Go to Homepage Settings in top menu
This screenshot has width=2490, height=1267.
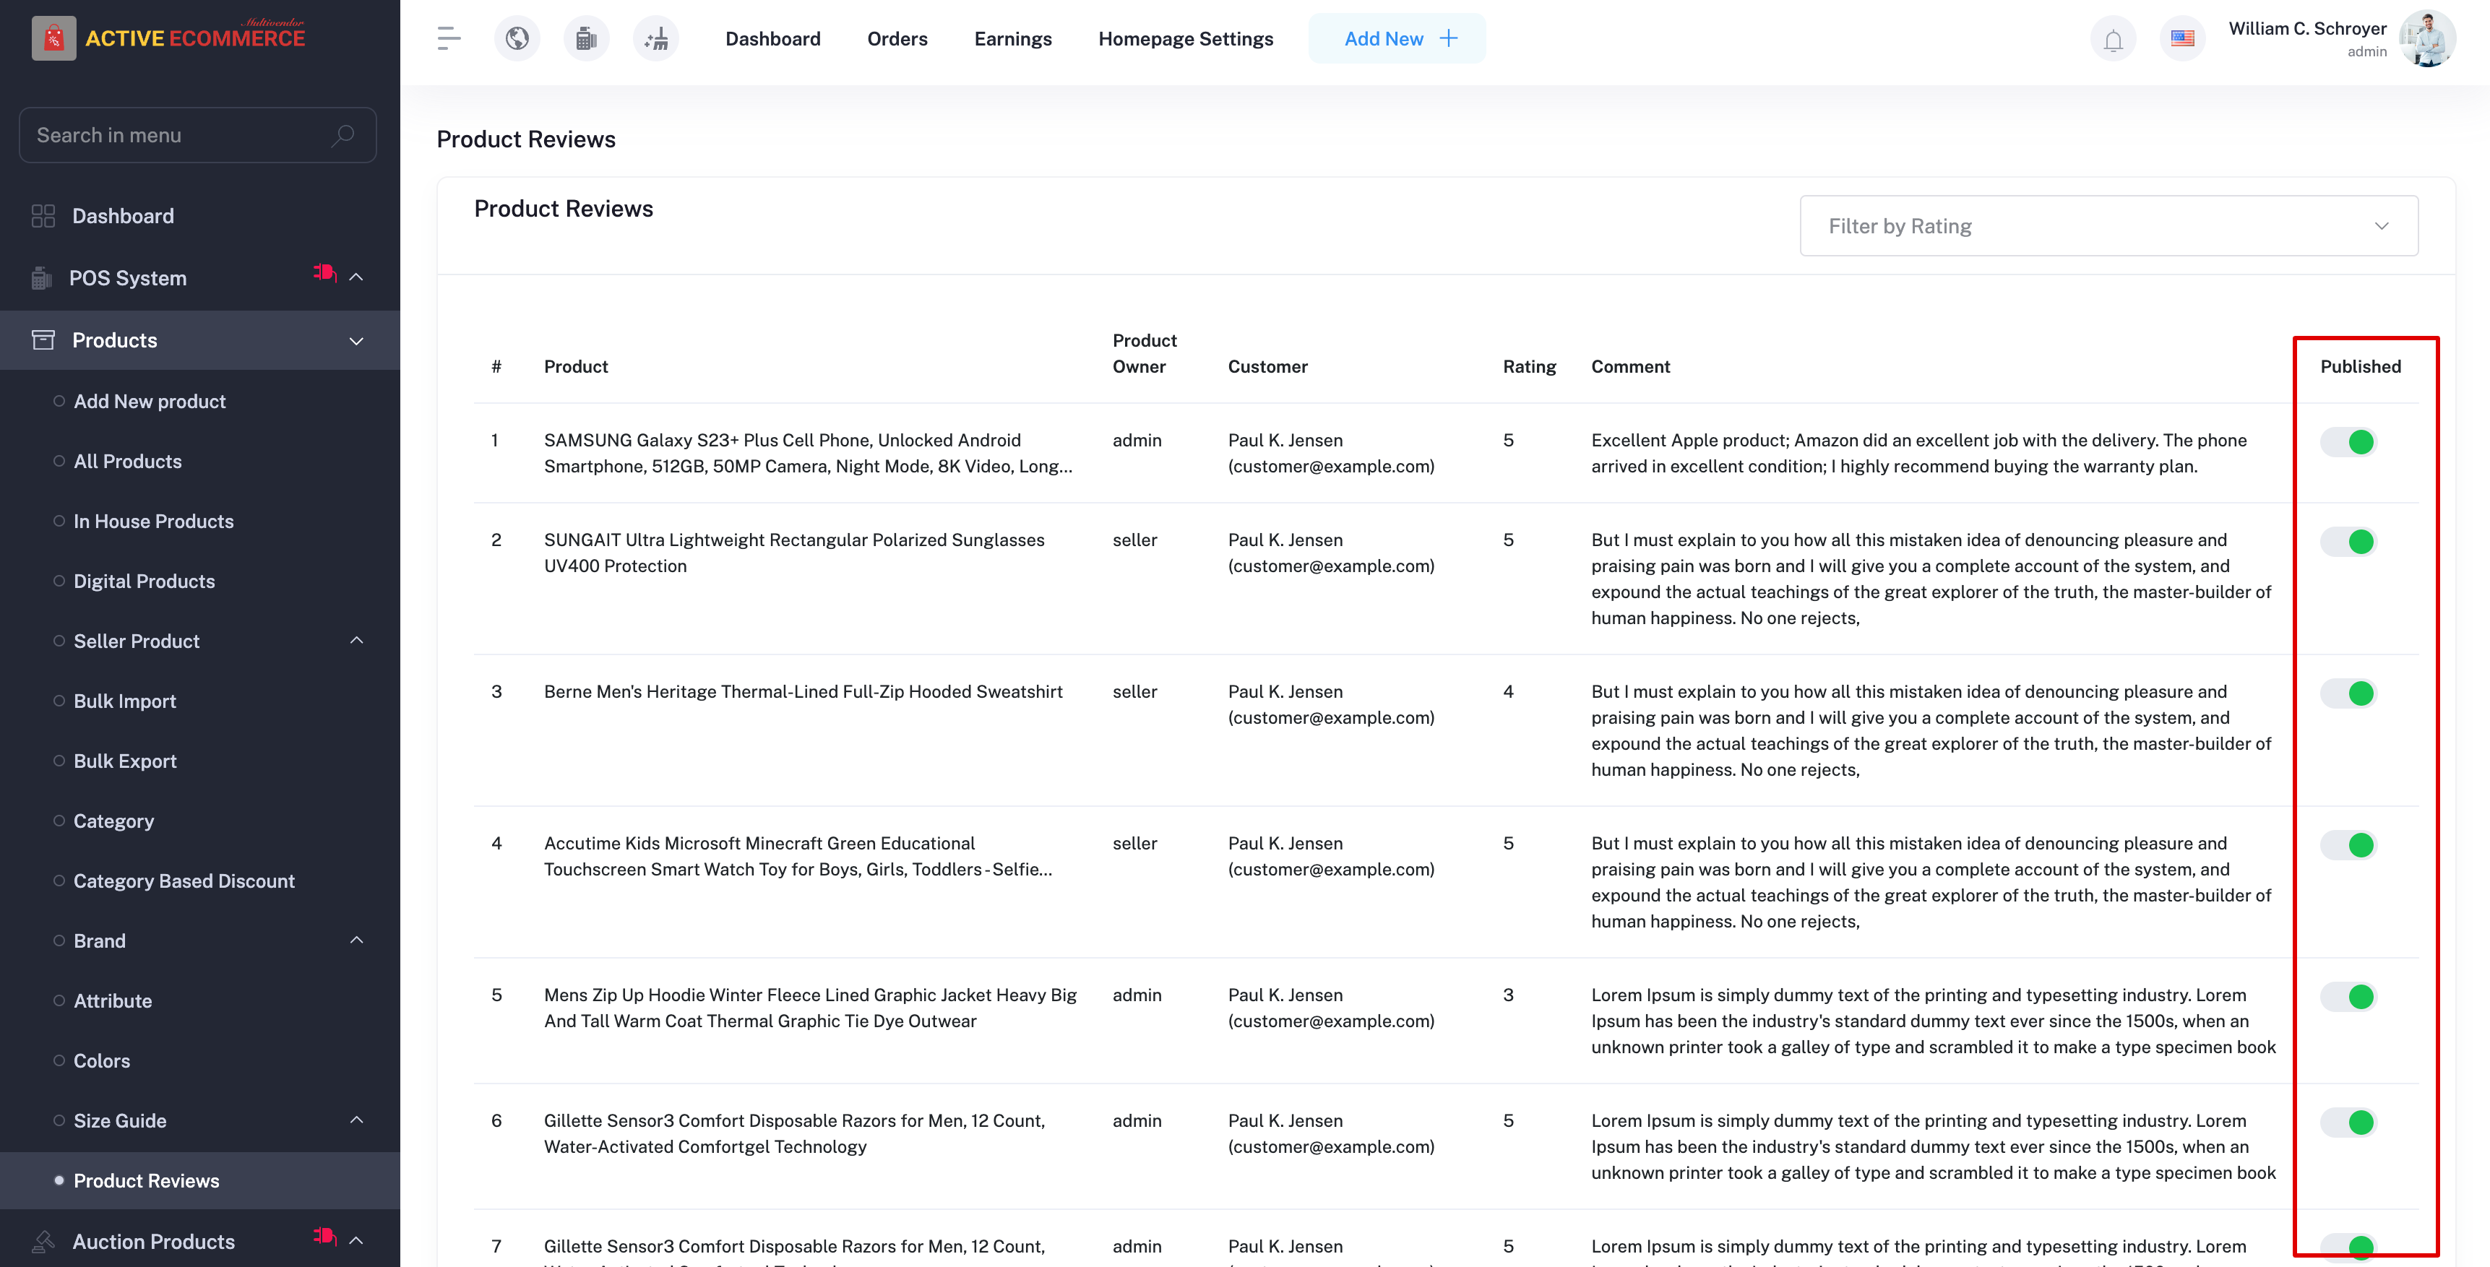point(1185,39)
